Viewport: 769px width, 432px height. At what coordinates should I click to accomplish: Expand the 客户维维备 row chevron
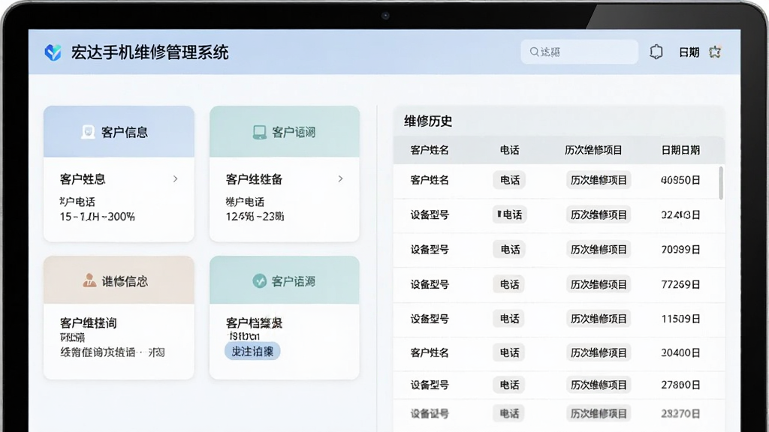click(x=340, y=178)
